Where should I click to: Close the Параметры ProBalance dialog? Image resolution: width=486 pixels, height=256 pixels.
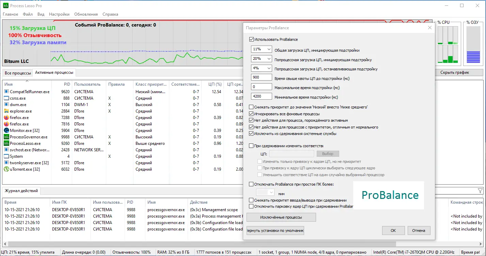[x=430, y=28]
